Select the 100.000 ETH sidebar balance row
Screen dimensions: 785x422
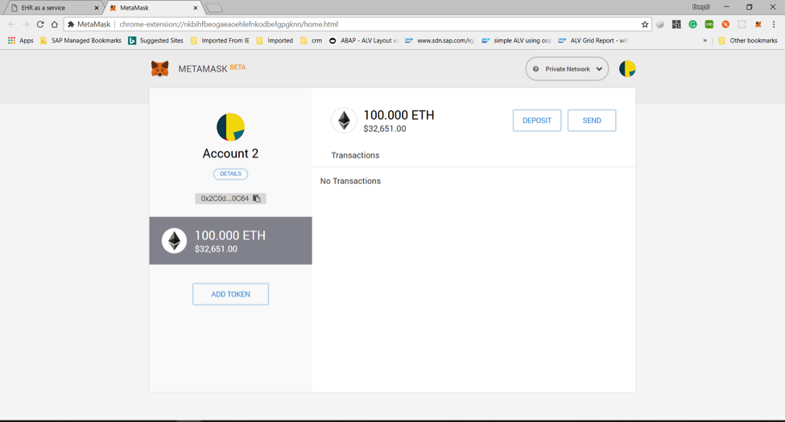(x=230, y=240)
